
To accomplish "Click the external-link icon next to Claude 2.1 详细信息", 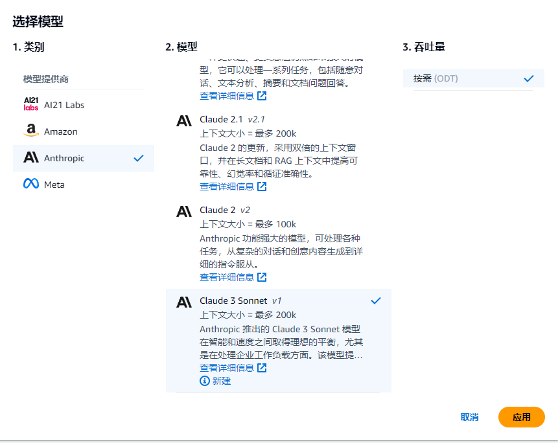I will tap(262, 186).
